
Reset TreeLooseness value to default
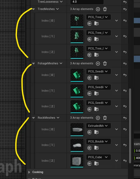coord(125,2)
